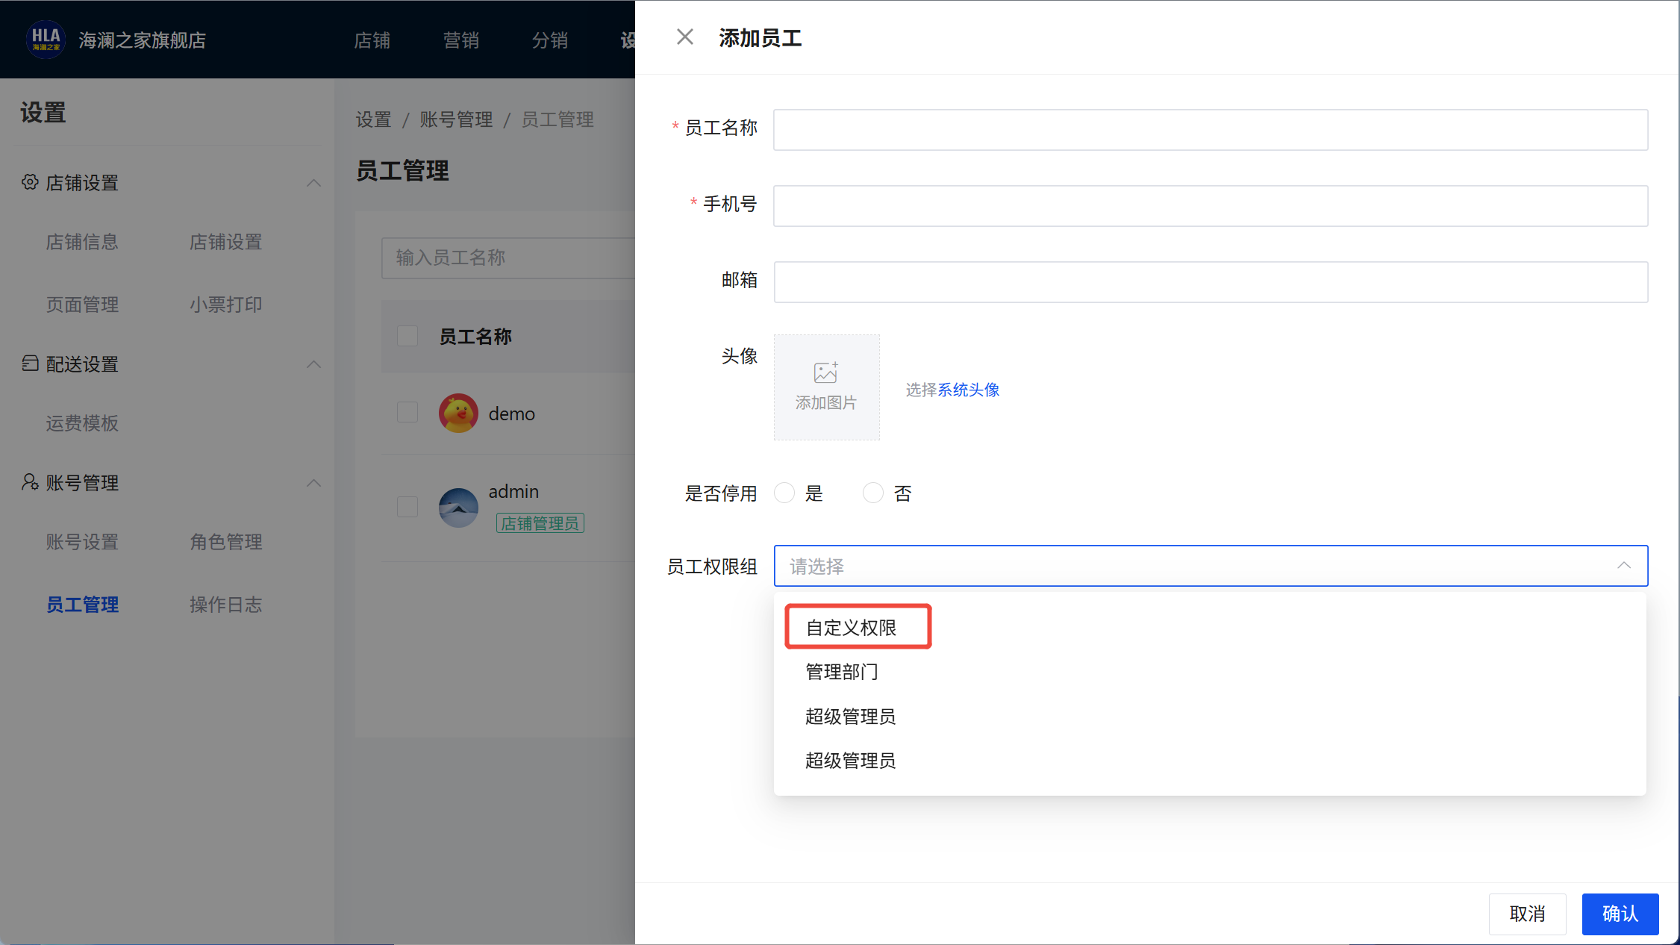Viewport: 1680px width, 945px height.
Task: Choose 管理部门 from the dropdown list
Action: point(841,672)
